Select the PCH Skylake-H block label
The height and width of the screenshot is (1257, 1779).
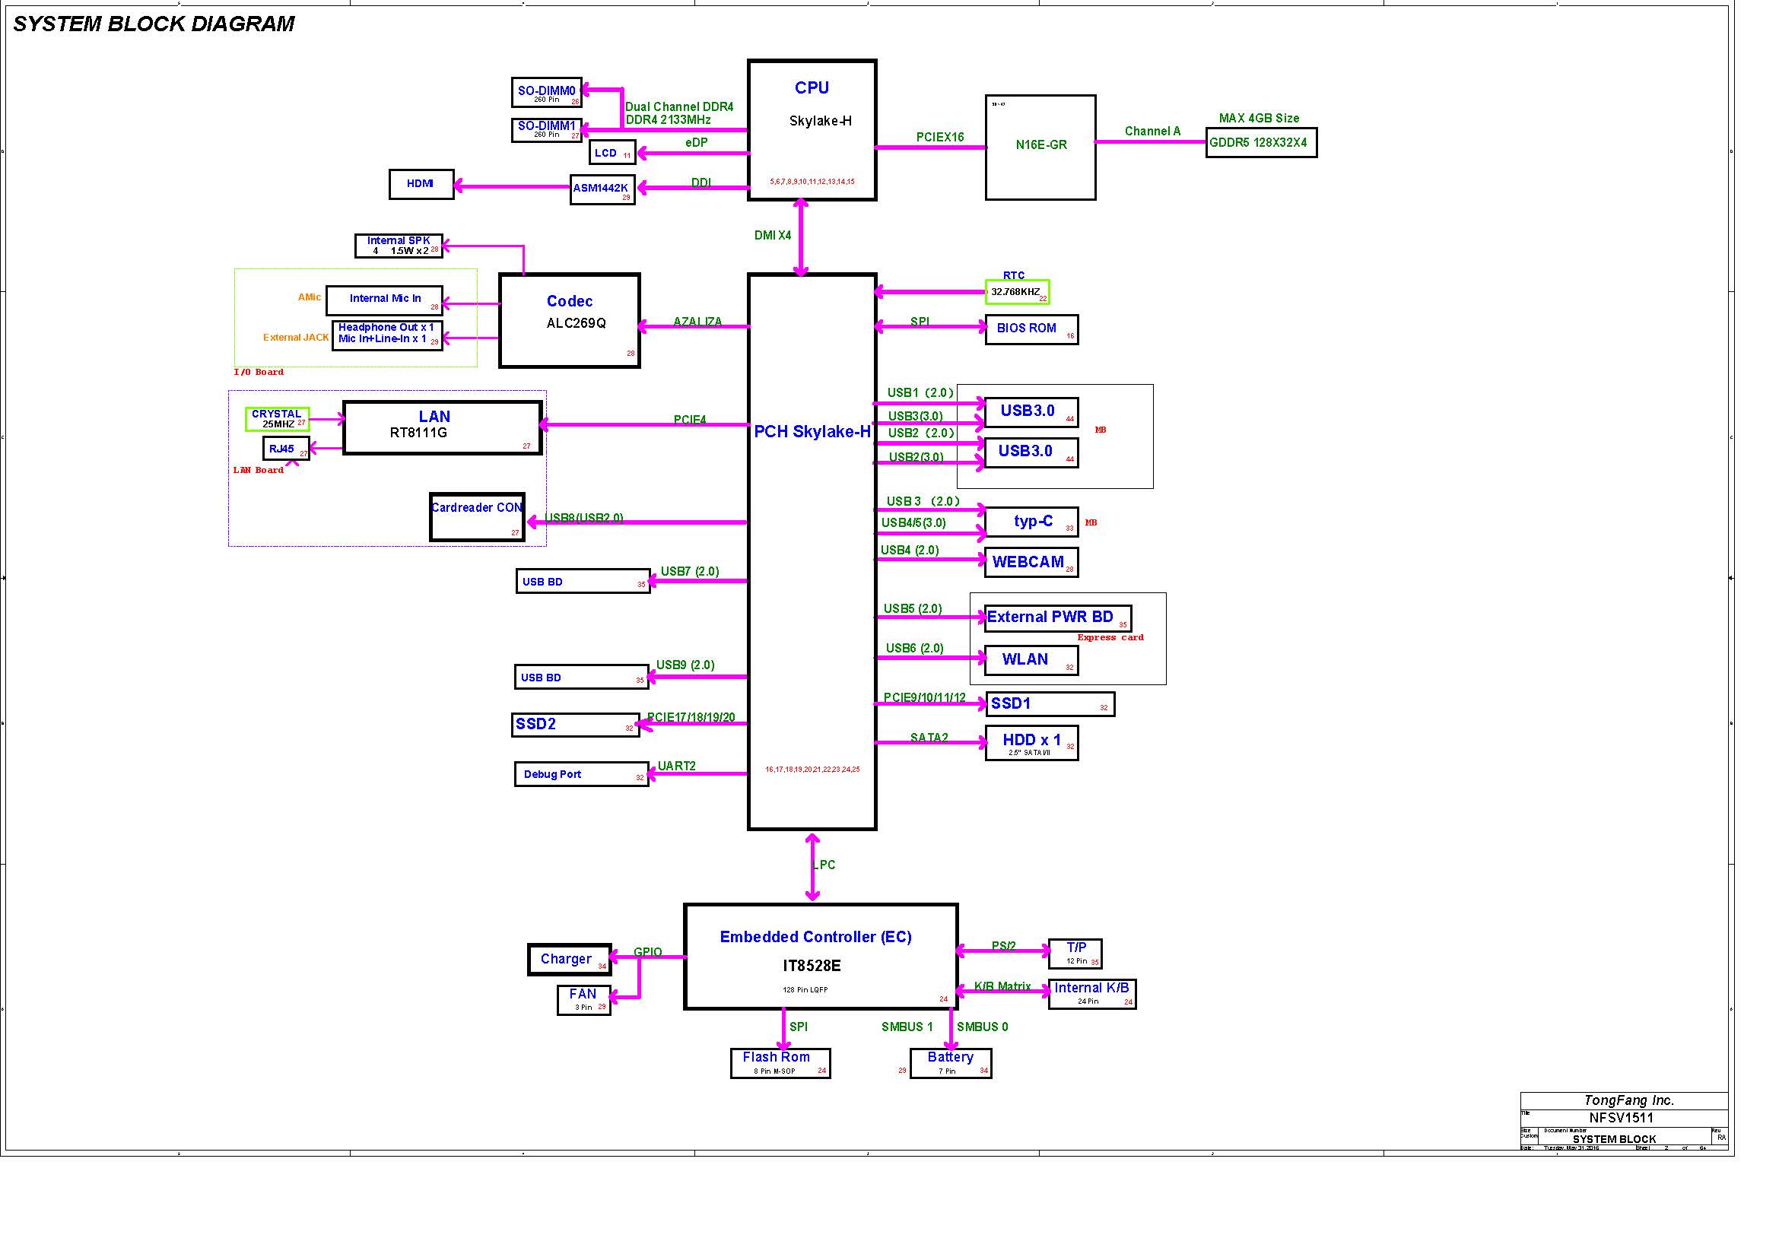click(812, 432)
